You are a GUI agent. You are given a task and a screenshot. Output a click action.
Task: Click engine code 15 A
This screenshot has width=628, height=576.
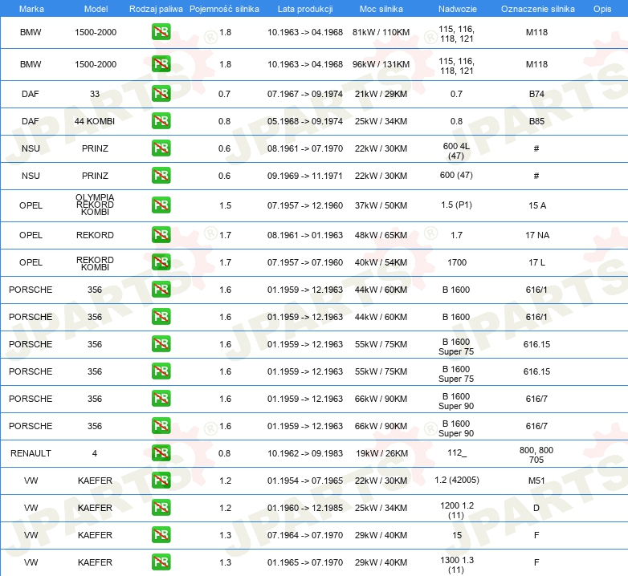click(537, 205)
